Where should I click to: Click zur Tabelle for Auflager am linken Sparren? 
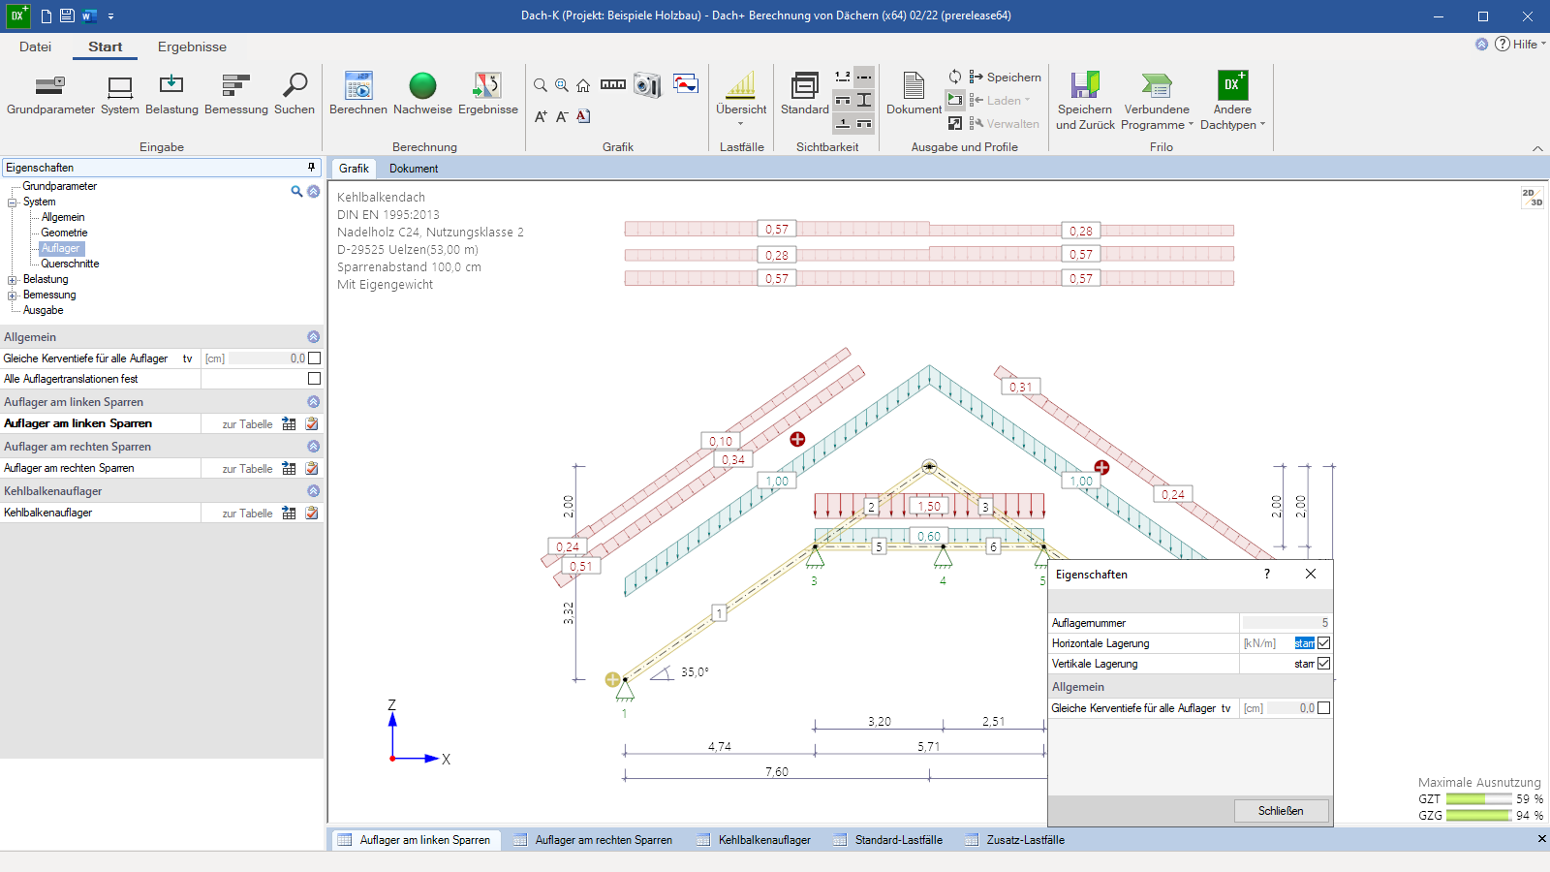click(247, 424)
